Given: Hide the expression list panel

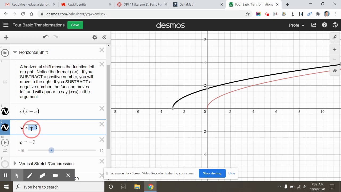Looking at the screenshot, I should (x=104, y=37).
